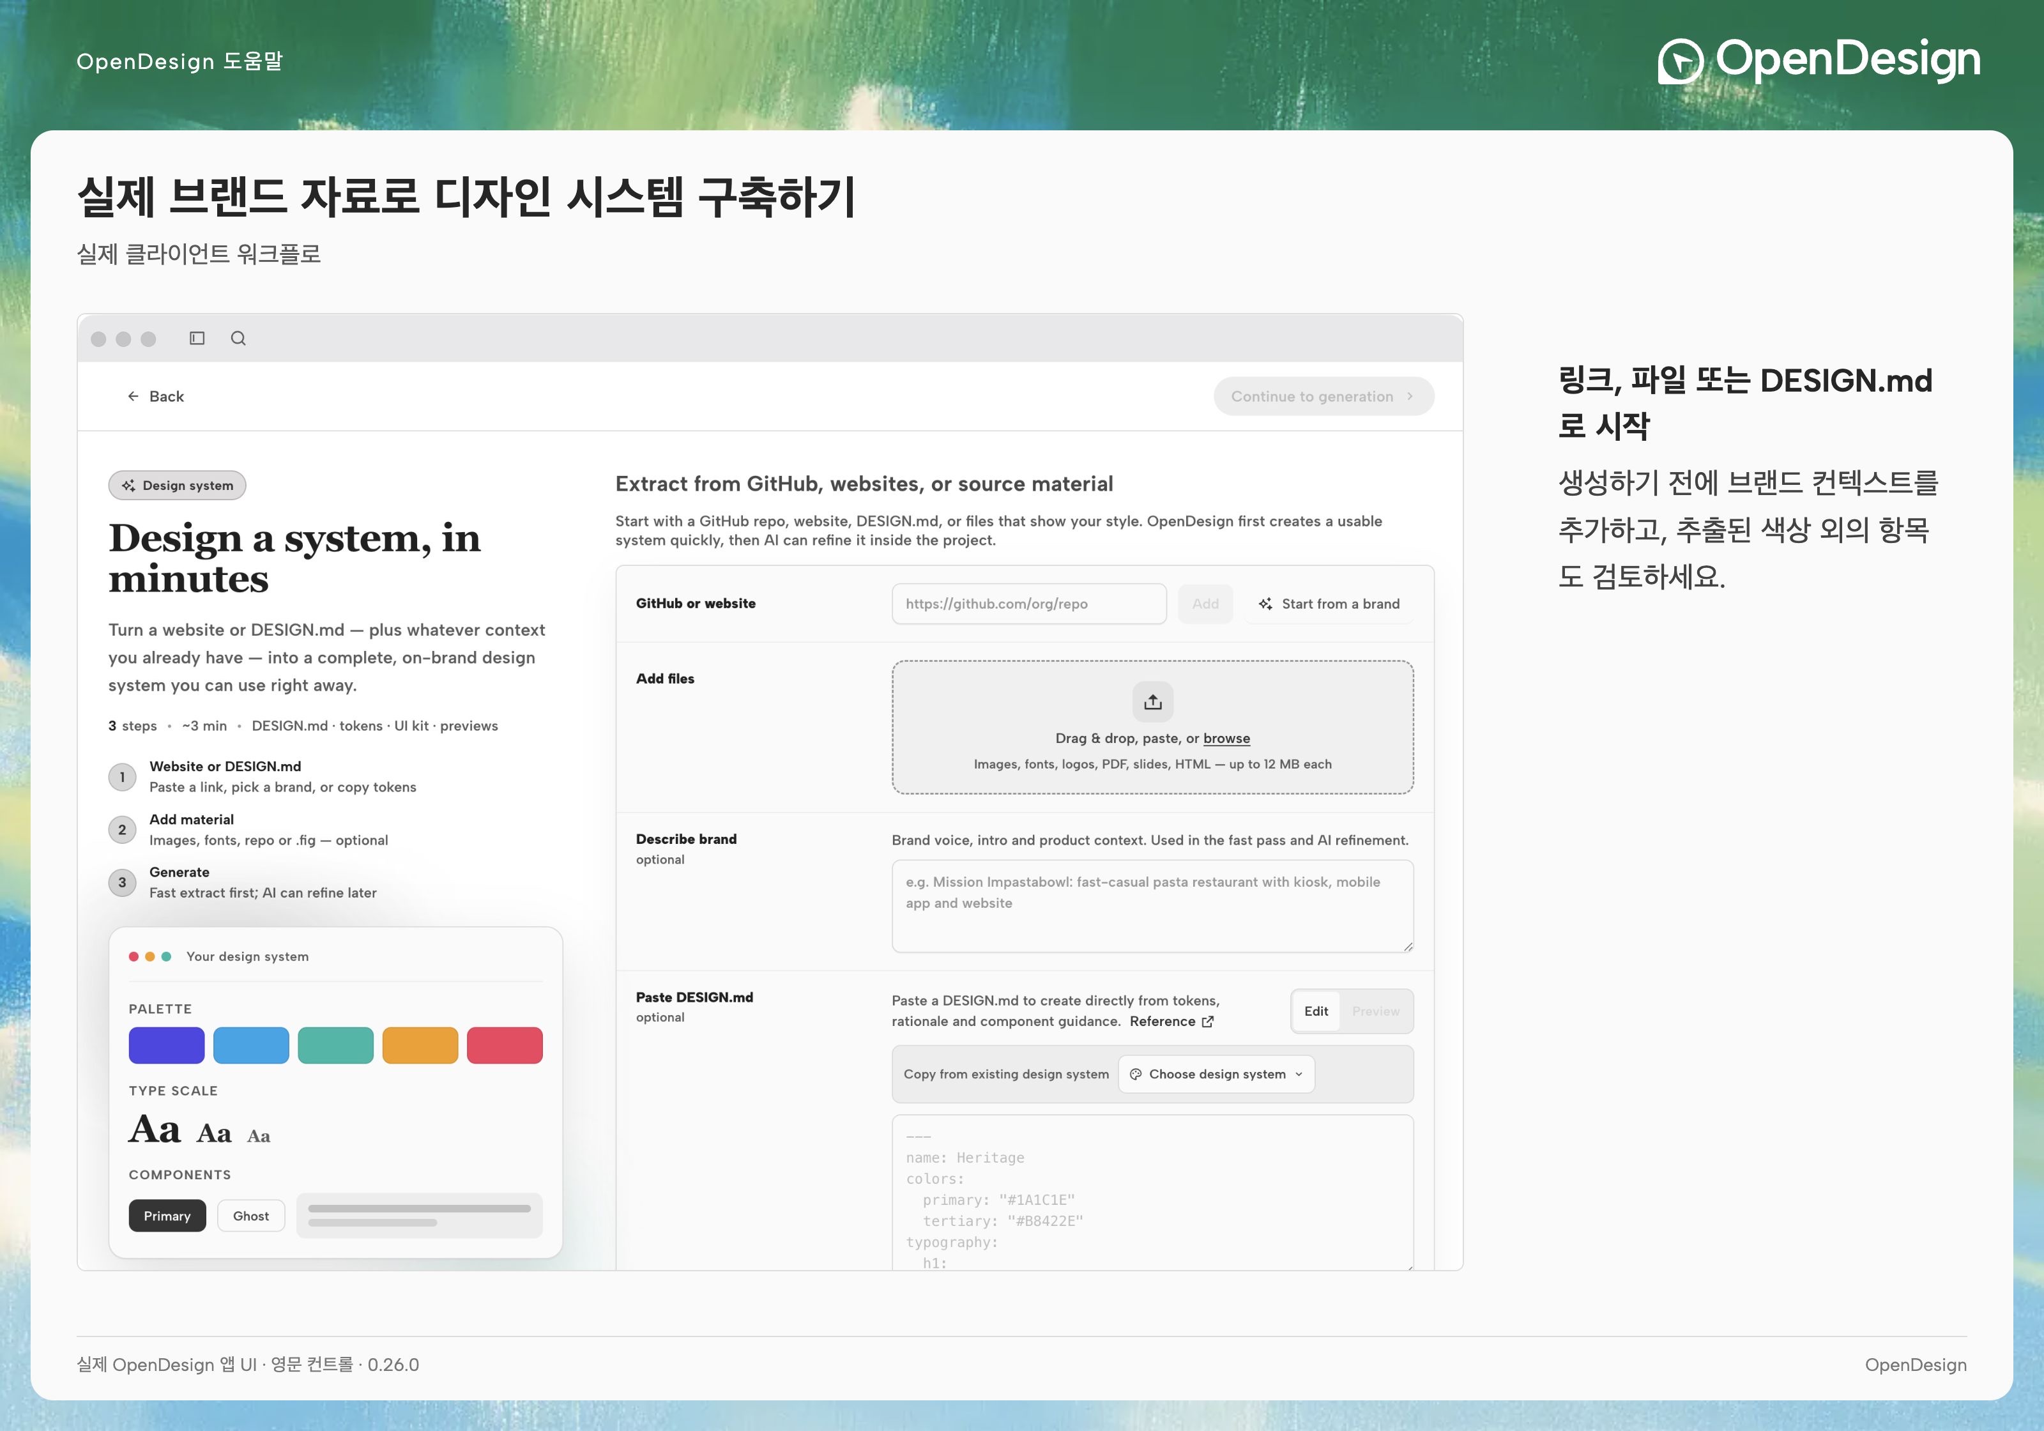2044x1431 pixels.
Task: Click step 3 number badge
Action: (122, 882)
